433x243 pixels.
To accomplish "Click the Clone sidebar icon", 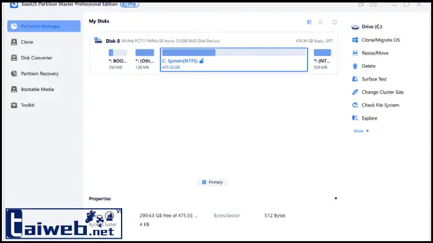I will coord(14,42).
